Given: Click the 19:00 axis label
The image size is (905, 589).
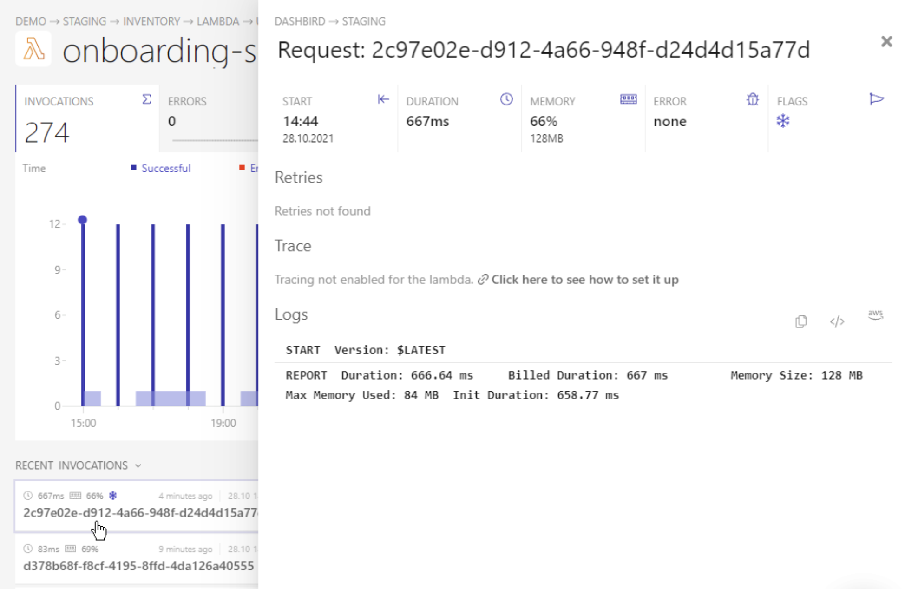Looking at the screenshot, I should [223, 423].
